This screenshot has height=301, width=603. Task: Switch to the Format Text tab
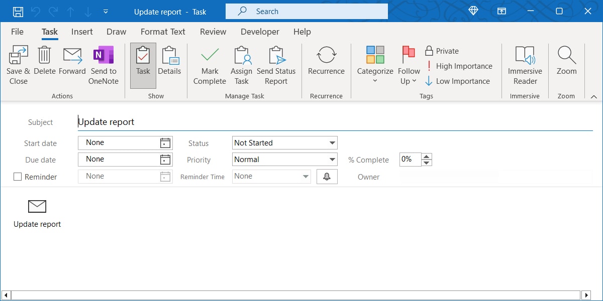click(163, 32)
